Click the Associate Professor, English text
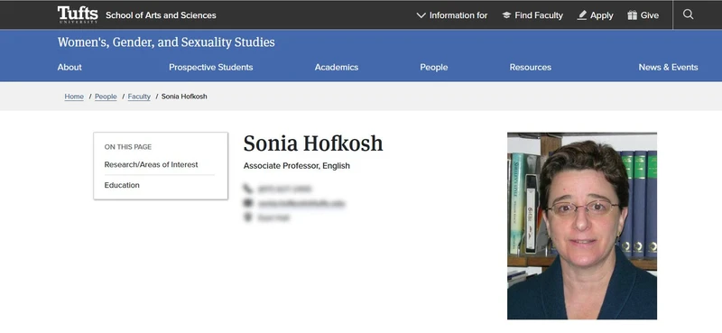This screenshot has width=722, height=333. [x=297, y=166]
